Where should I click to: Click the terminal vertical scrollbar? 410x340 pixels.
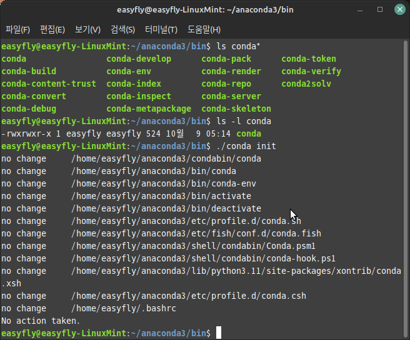point(406,188)
